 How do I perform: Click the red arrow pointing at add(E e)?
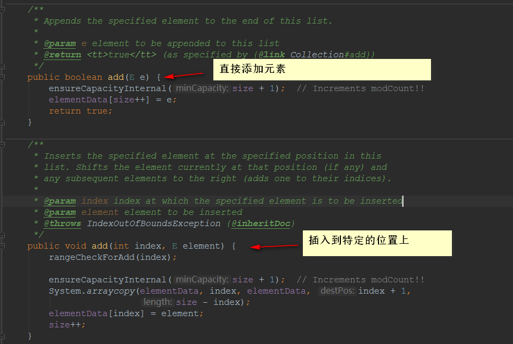click(x=183, y=76)
